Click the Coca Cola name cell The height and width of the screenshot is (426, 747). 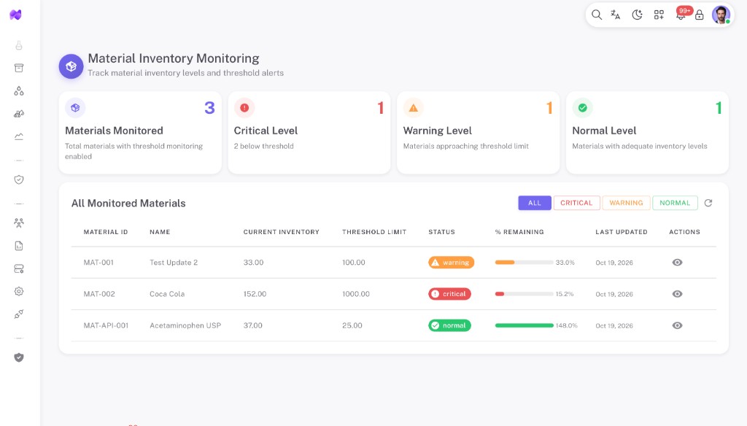coord(167,294)
